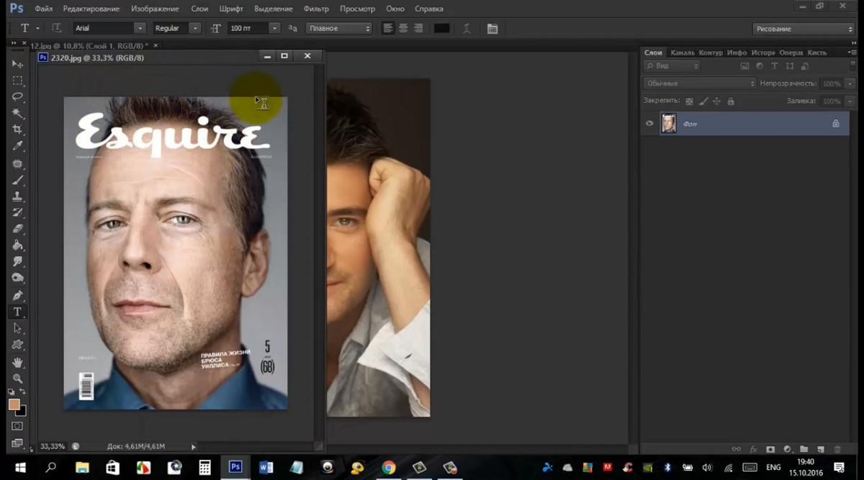This screenshot has height=480, width=864.
Task: Select the Zoom magnifier tool
Action: (x=18, y=379)
